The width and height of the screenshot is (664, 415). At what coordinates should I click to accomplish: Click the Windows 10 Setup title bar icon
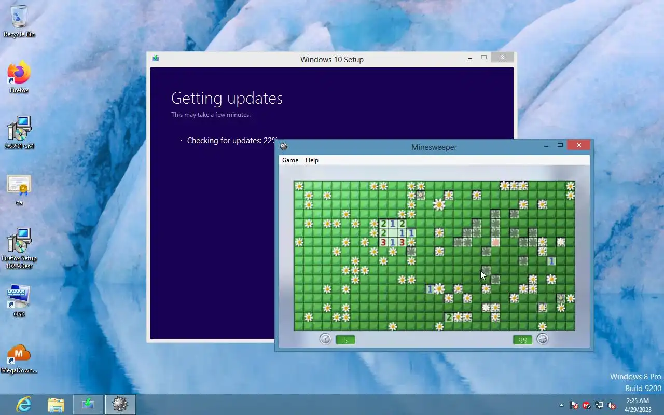(x=155, y=59)
